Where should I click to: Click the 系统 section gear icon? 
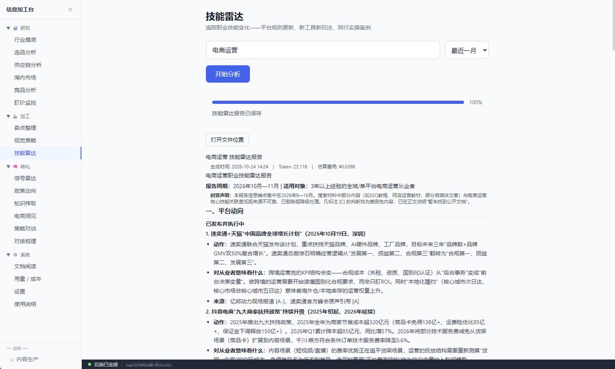[x=15, y=255]
